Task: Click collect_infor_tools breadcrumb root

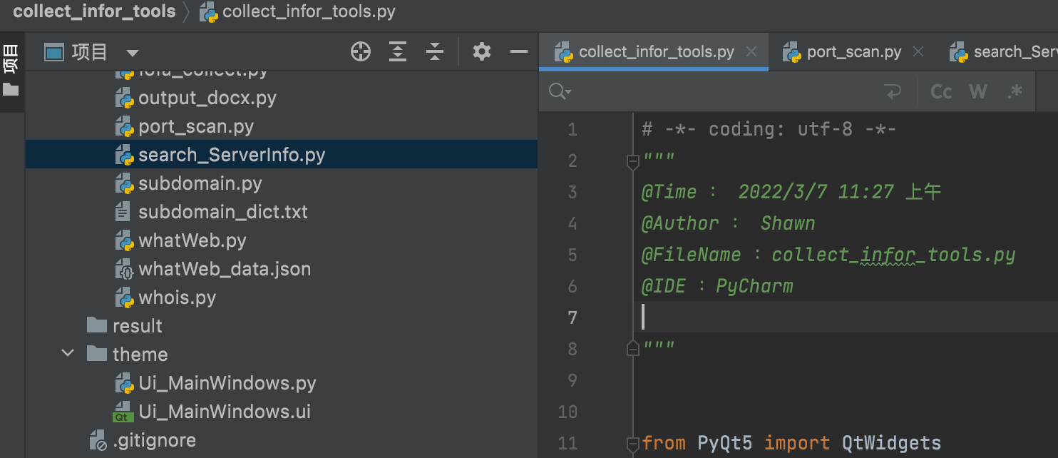Action: pos(94,11)
